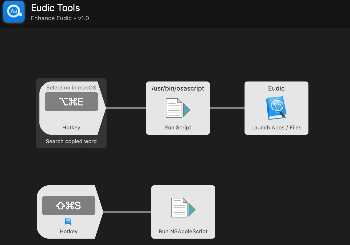
Task: Click Hotkey label under ⌥⌘E
Action: [x=71, y=128]
